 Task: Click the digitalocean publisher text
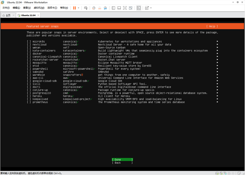(72, 87)
